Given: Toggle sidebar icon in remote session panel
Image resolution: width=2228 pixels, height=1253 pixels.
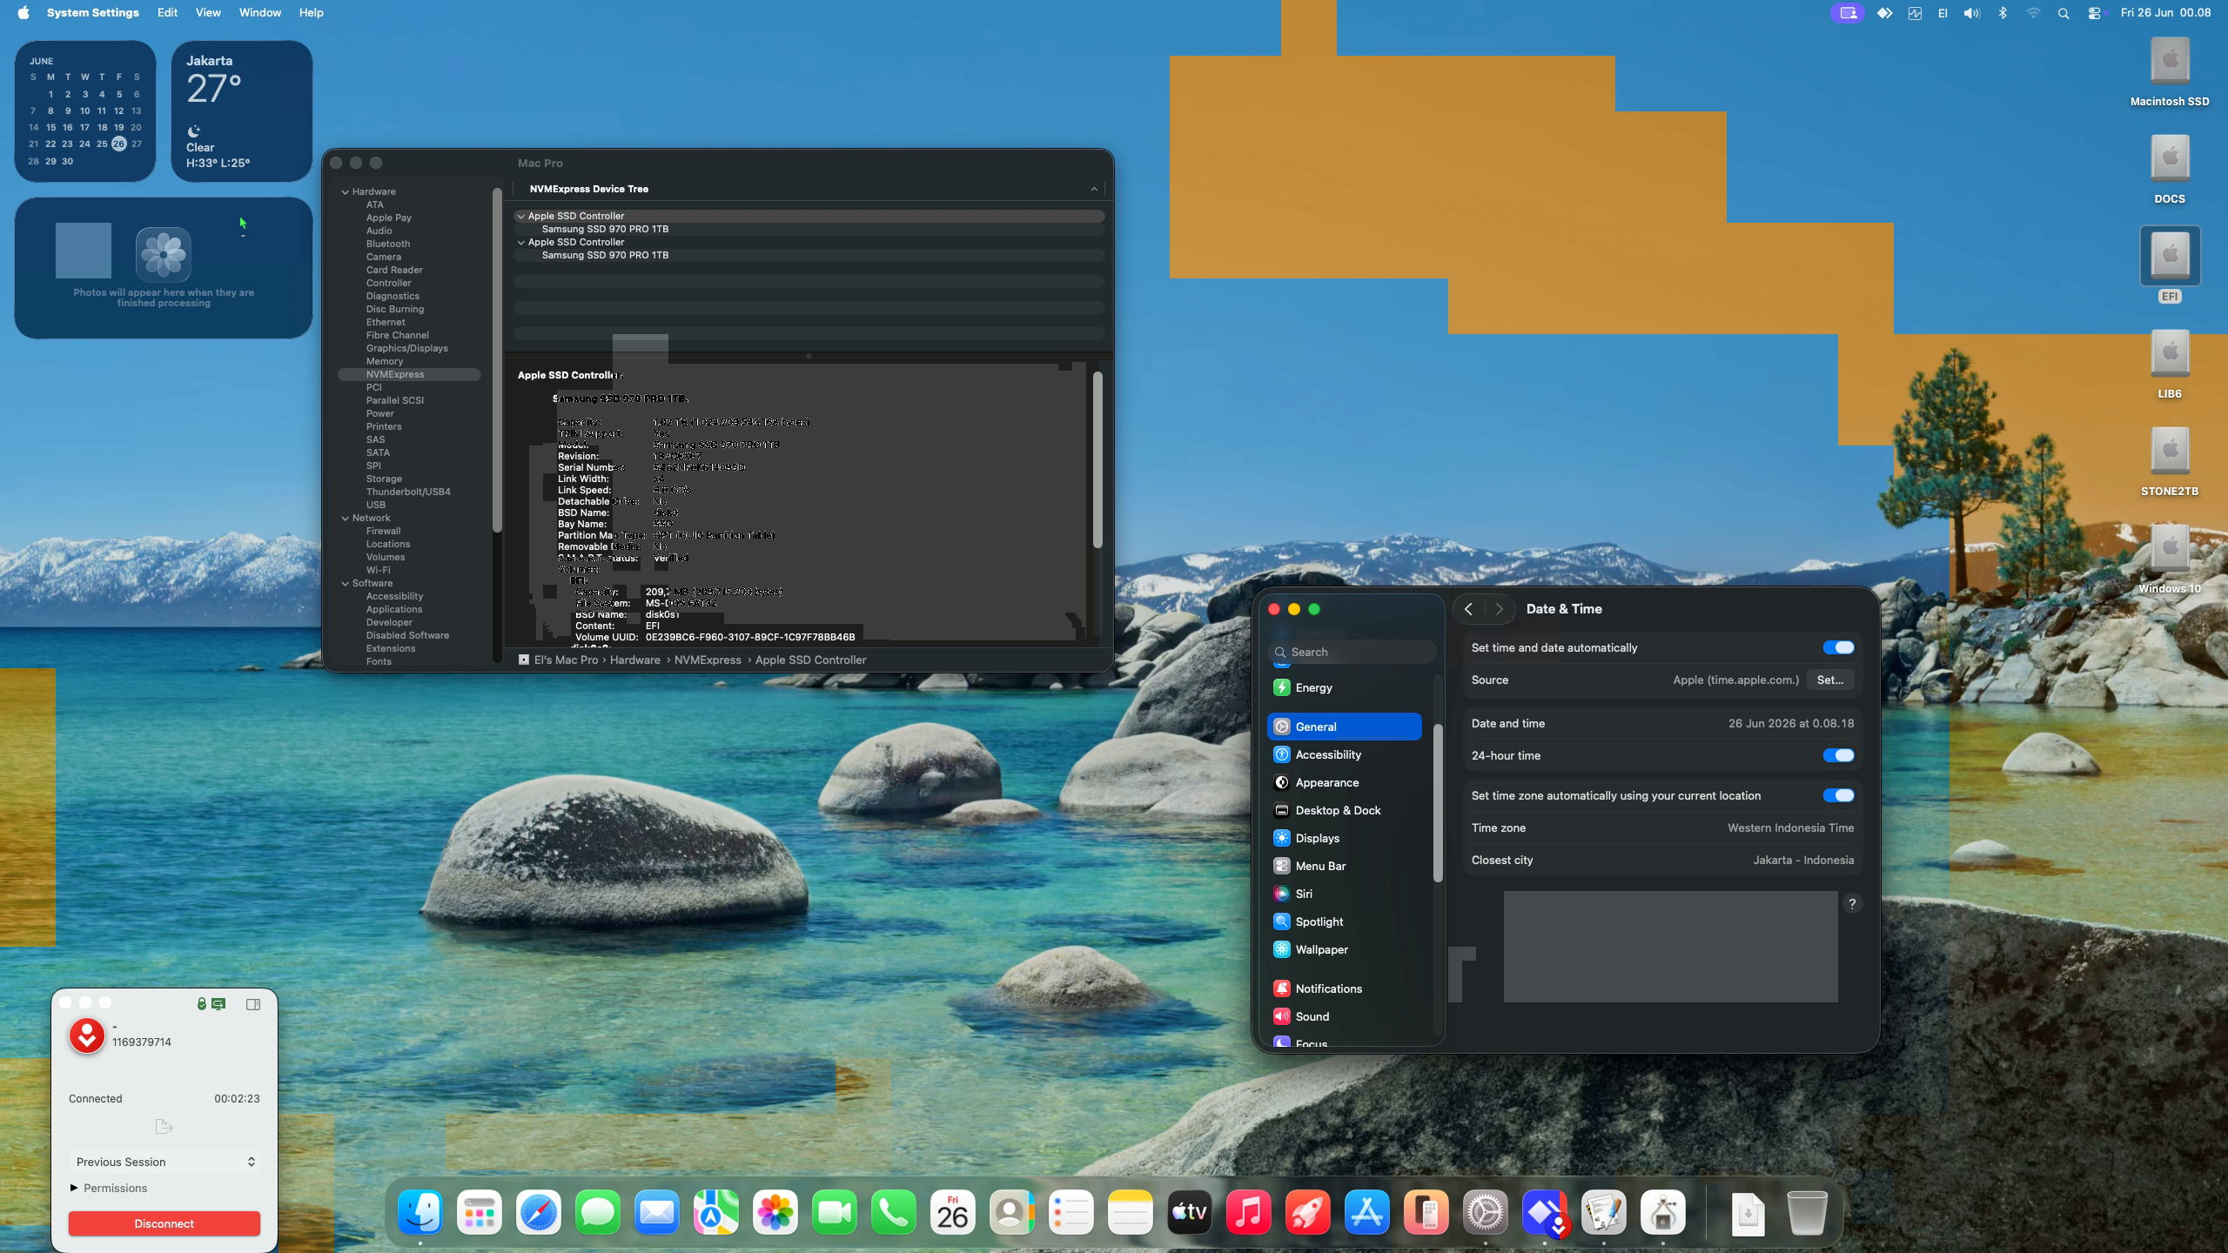Looking at the screenshot, I should click(253, 1004).
